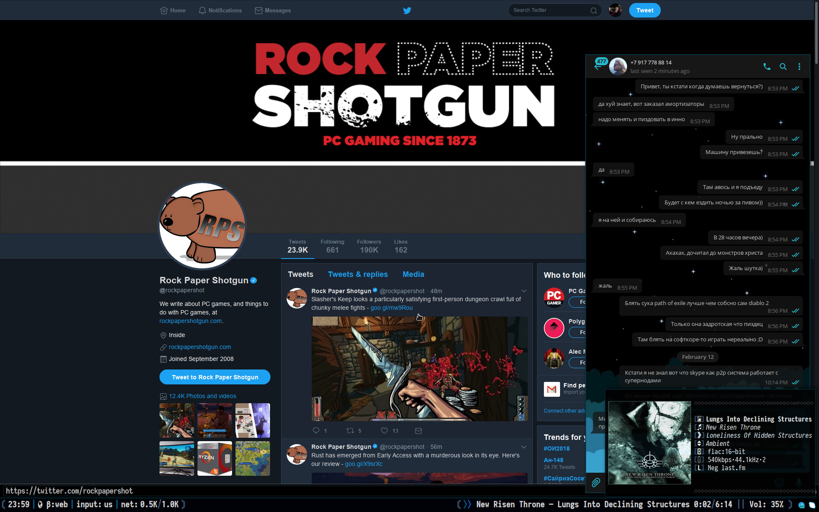
Task: Select the Tweets tab
Action: [x=300, y=274]
